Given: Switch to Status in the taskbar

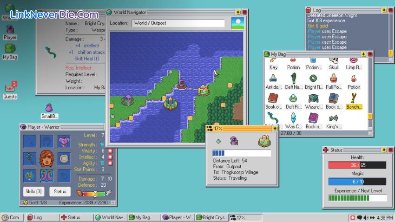Looking at the screenshot, I should coord(76,217).
